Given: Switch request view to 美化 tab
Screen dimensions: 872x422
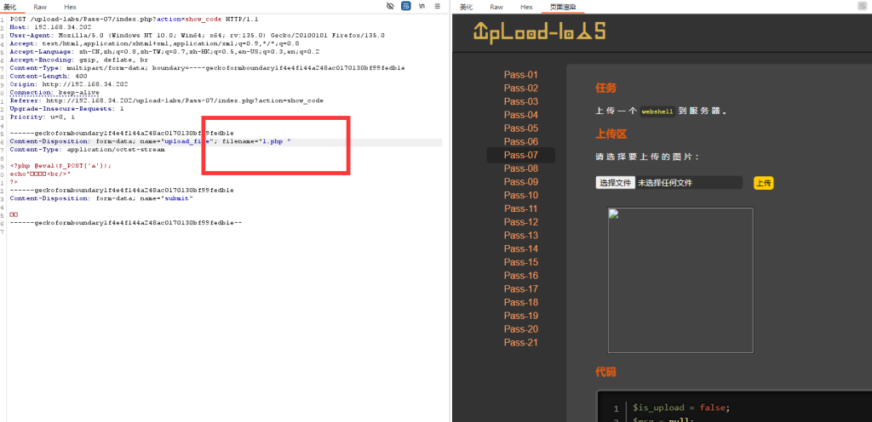Looking at the screenshot, I should (x=10, y=7).
